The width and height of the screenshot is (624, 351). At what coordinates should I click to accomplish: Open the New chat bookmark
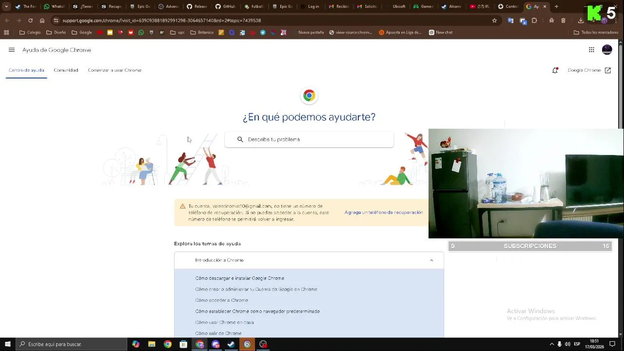[x=441, y=32]
